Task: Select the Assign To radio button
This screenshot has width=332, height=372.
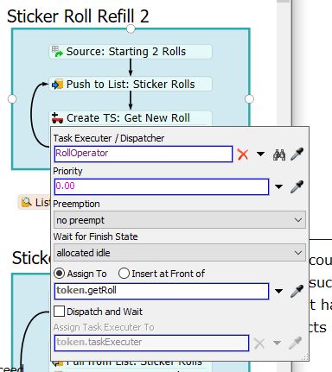Action: pyautogui.click(x=60, y=274)
